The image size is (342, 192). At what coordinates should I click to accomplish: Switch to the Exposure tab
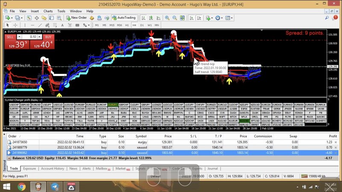(x=29, y=169)
